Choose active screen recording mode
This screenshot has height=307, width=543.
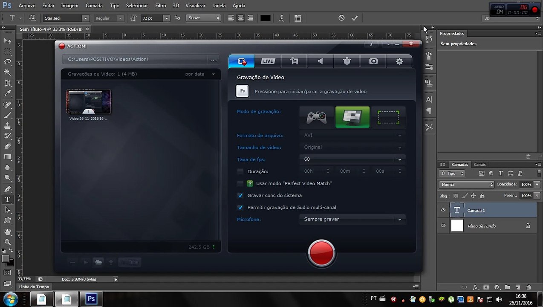[352, 117]
